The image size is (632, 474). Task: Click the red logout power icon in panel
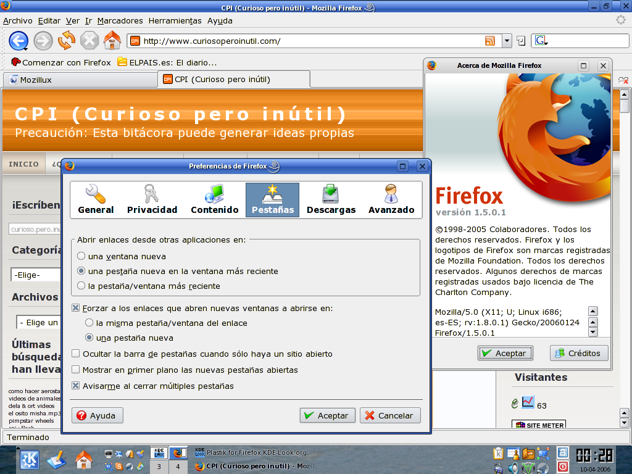[x=563, y=467]
